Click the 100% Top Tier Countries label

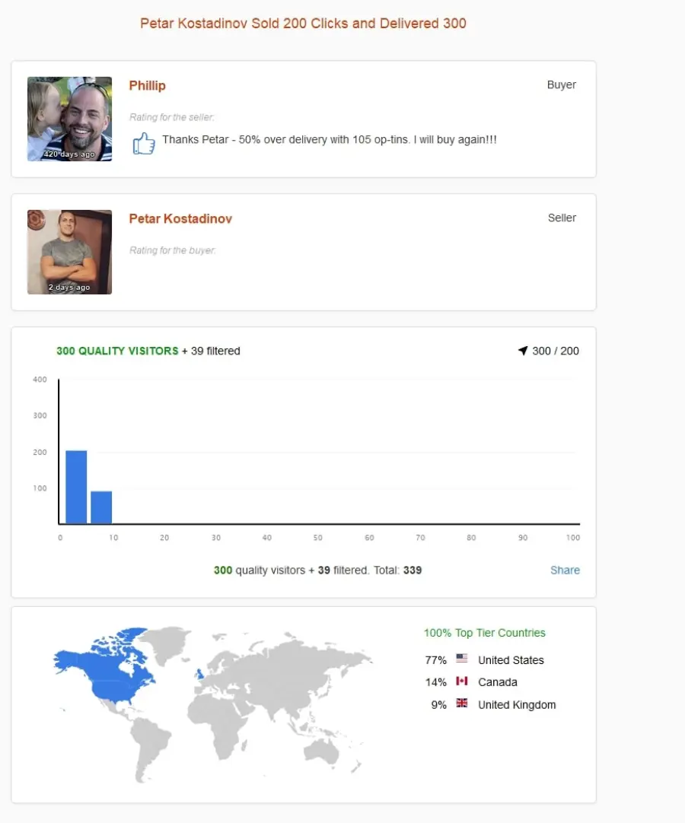pos(484,633)
